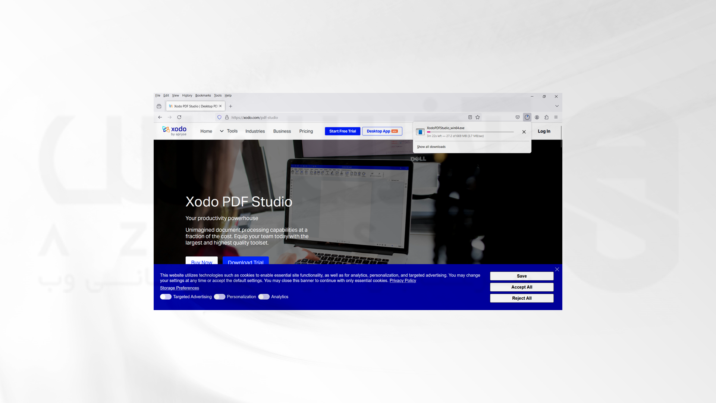Open the Help menu
This screenshot has height=403, width=716.
tap(228, 96)
